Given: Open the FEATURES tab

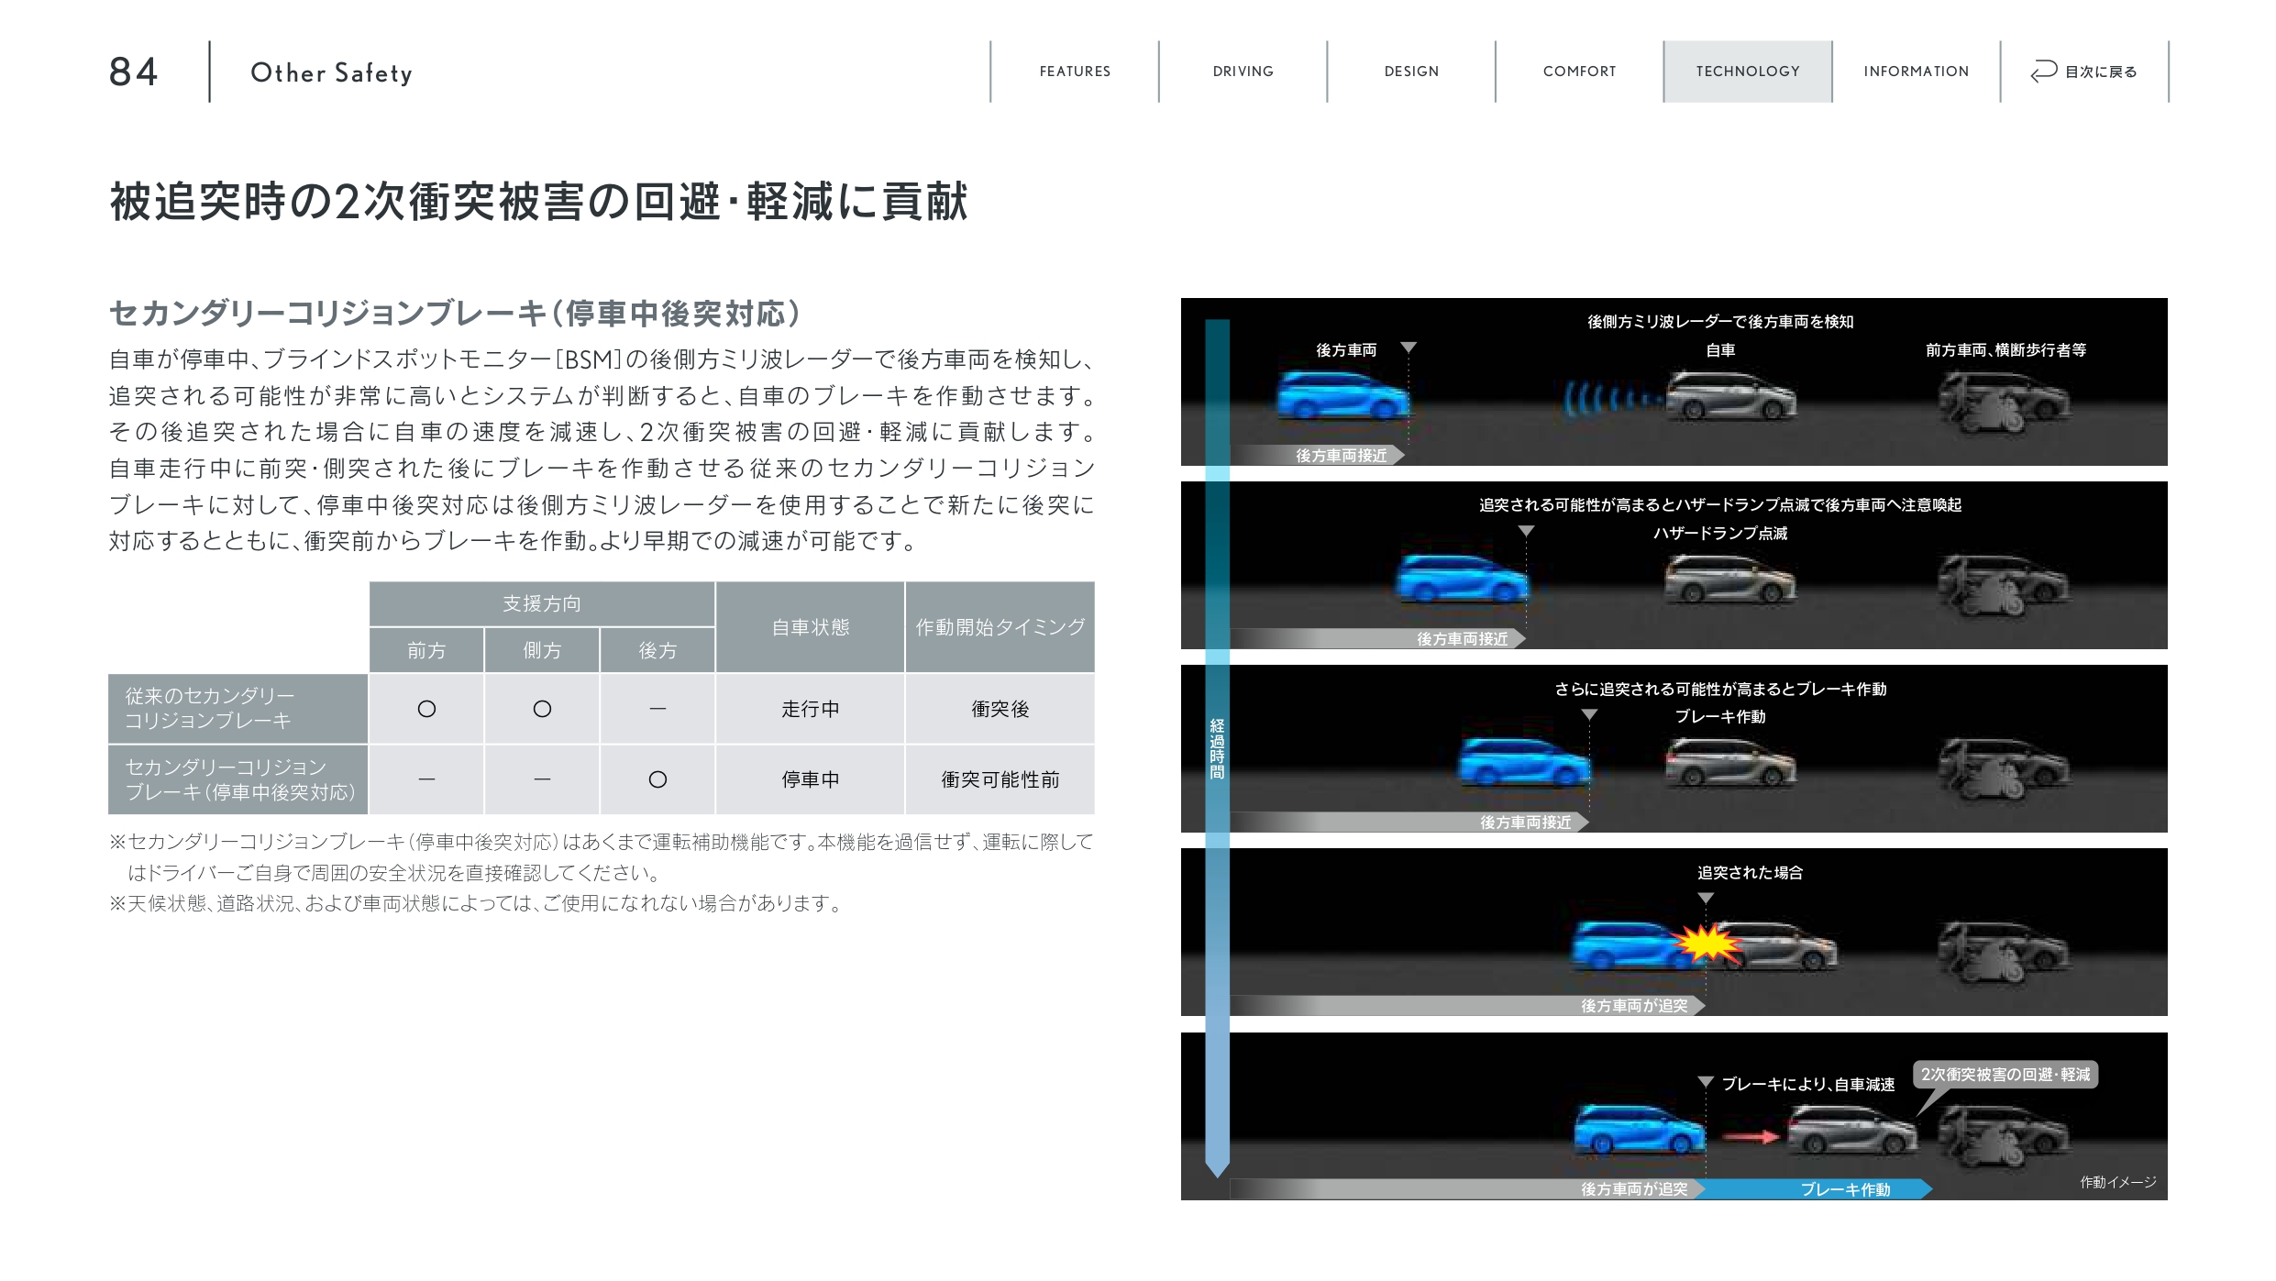Looking at the screenshot, I should (1075, 72).
